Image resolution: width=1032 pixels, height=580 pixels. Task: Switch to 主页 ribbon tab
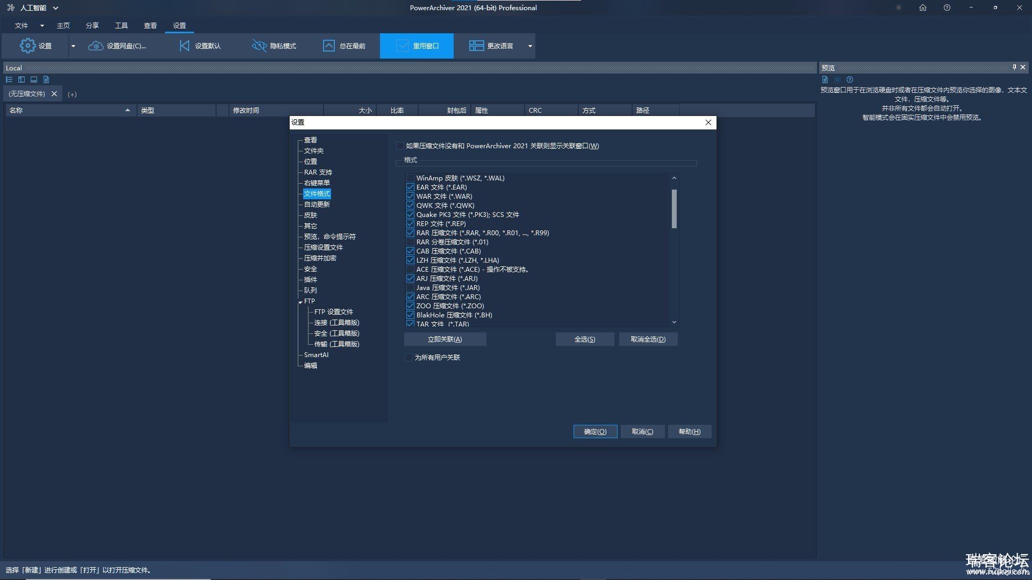pyautogui.click(x=63, y=25)
